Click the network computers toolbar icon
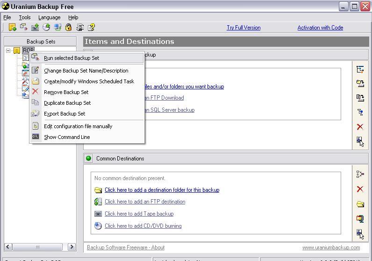Image resolution: width=372 pixels, height=261 pixels. 57,27
